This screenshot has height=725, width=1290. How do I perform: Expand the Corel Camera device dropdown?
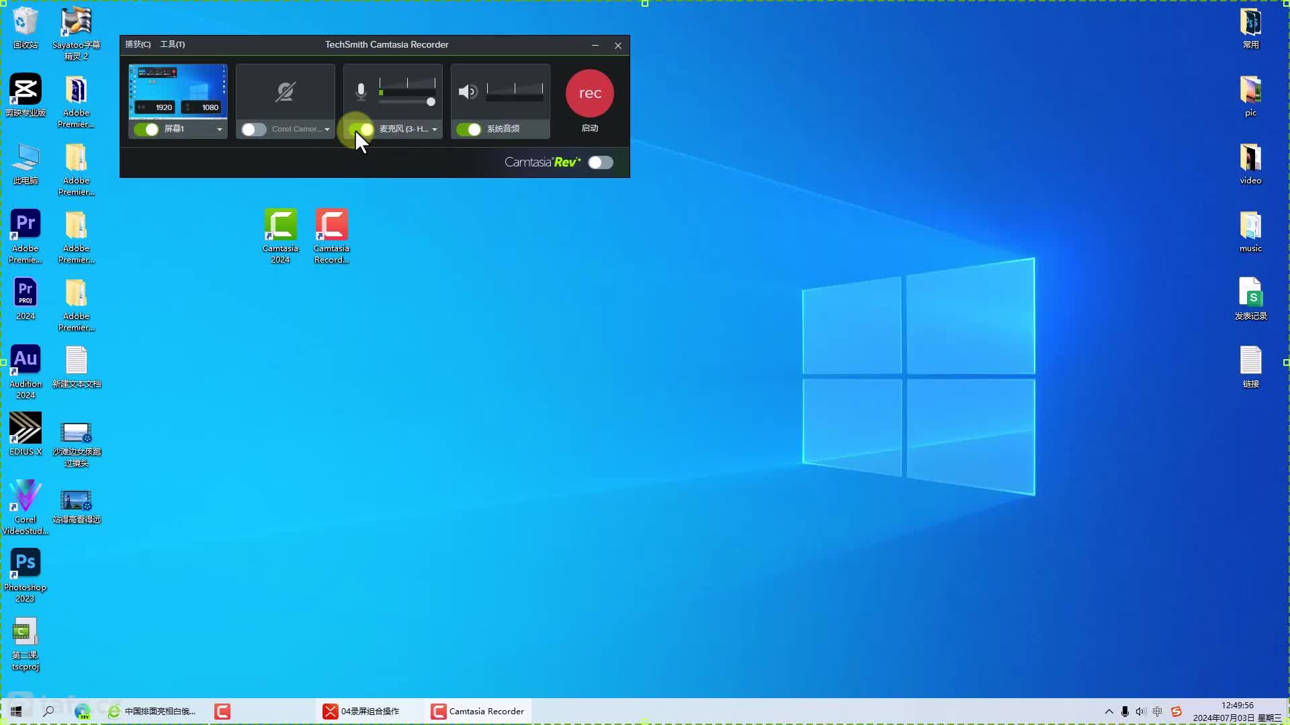[x=327, y=129]
